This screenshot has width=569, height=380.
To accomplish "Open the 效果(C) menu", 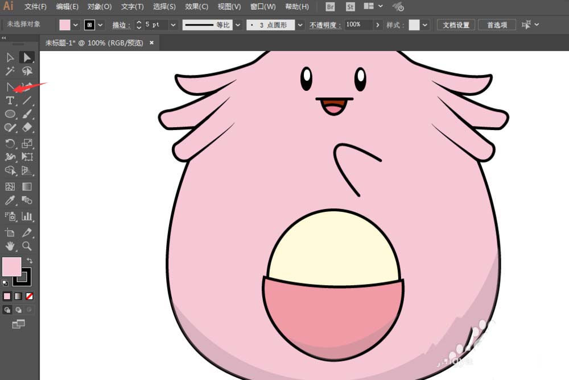I will pyautogui.click(x=196, y=6).
